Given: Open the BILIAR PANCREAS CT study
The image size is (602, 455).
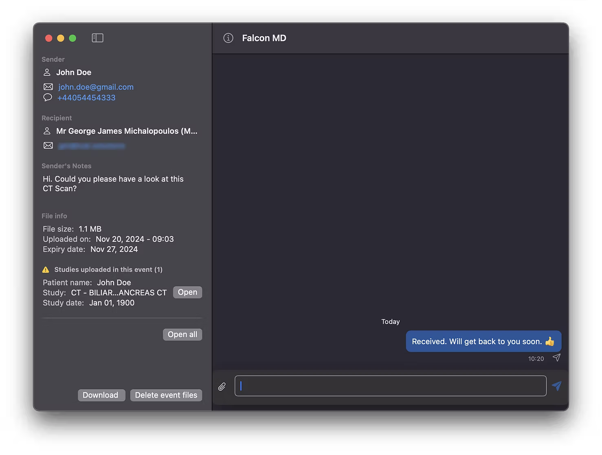Looking at the screenshot, I should pos(187,292).
